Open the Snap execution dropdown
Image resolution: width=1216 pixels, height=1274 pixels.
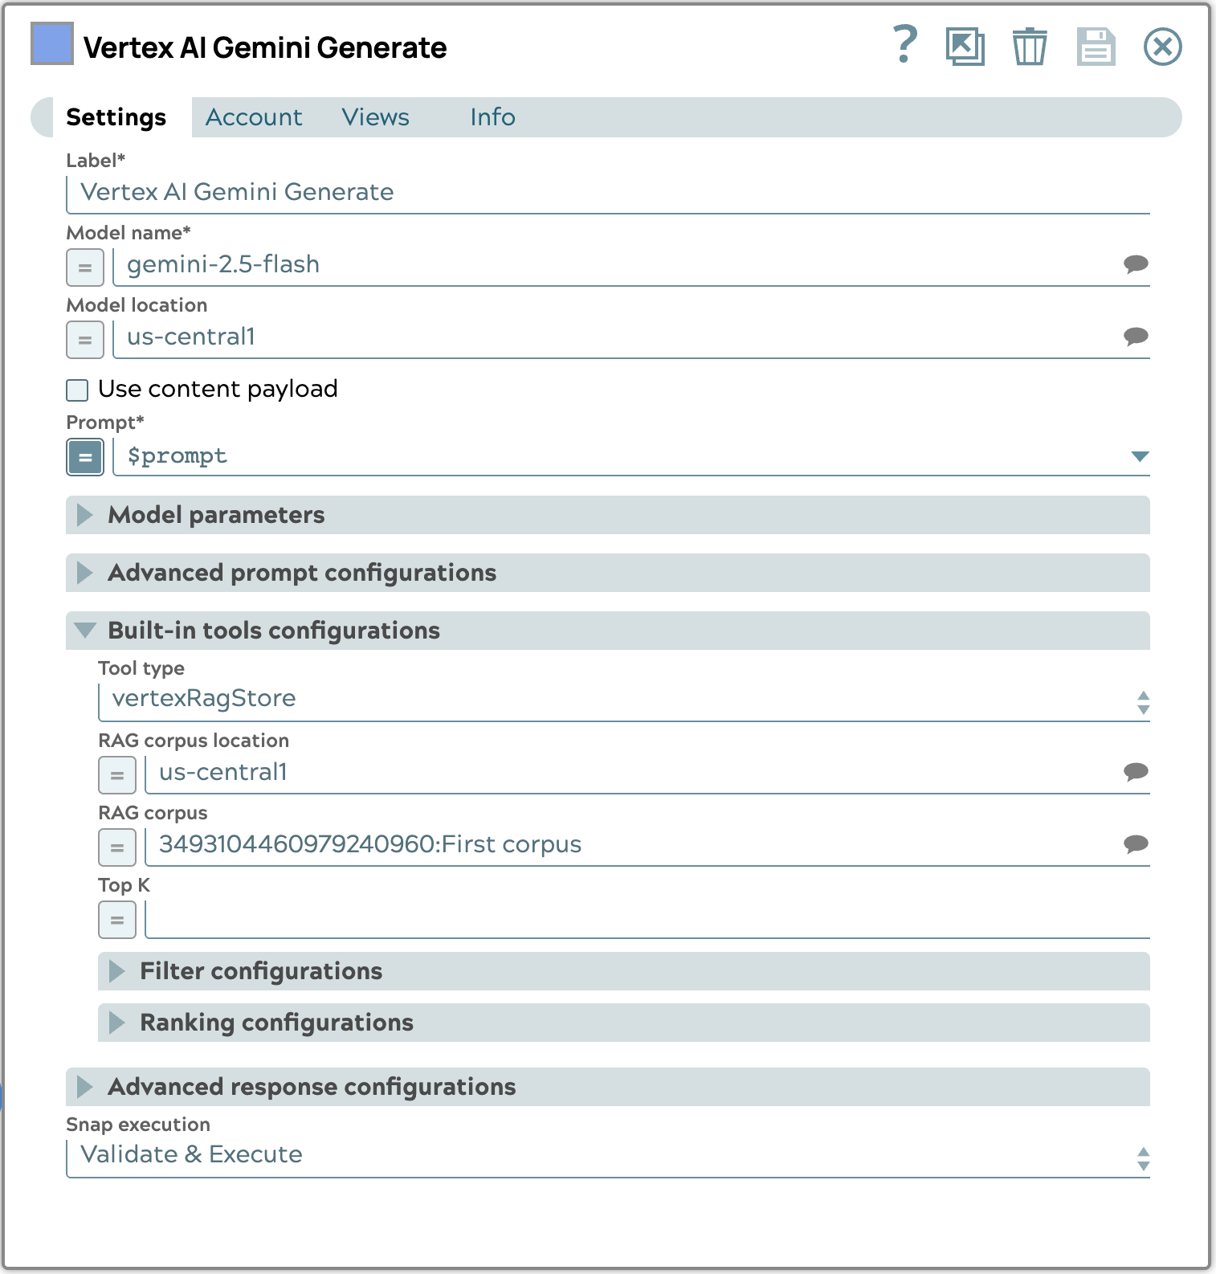(607, 1155)
